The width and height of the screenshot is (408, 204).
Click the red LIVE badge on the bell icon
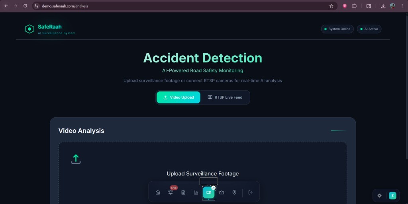[174, 188]
